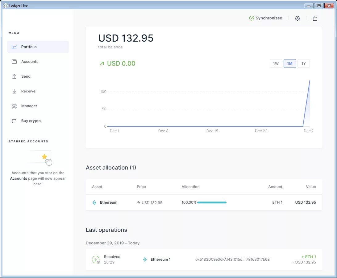
Task: Click the Asset column header
Action: click(x=97, y=187)
